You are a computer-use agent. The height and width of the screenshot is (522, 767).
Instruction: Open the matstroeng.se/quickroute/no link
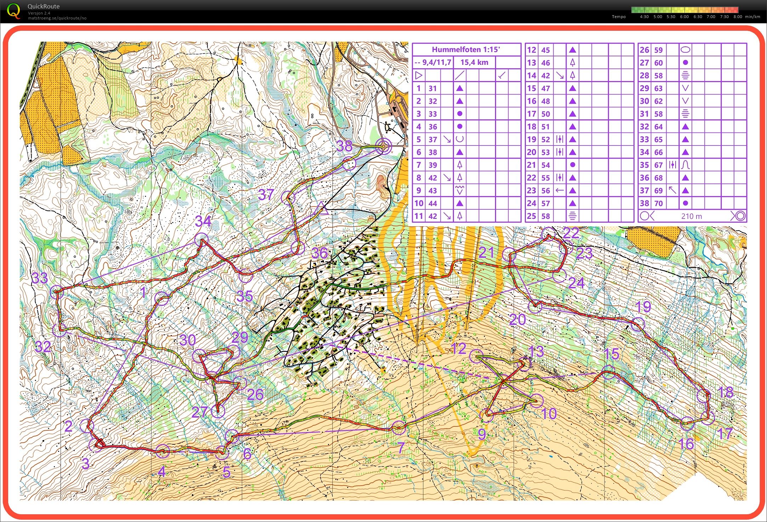point(57,18)
